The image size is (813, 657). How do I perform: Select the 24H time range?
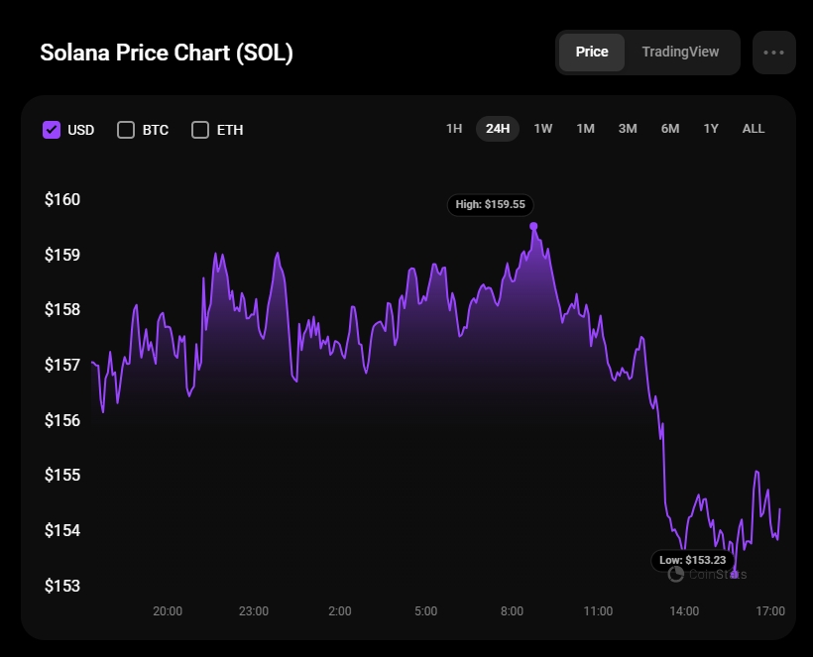pos(498,129)
